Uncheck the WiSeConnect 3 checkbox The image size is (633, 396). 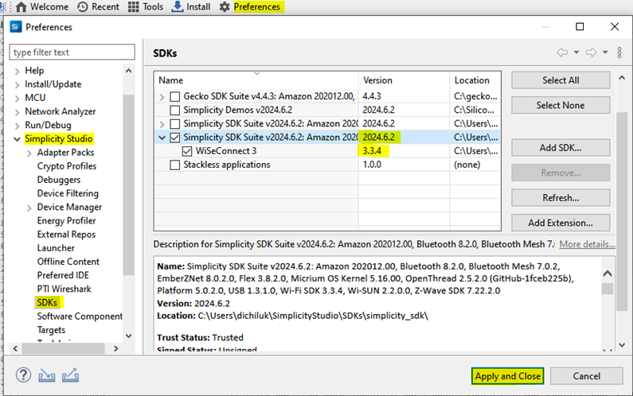point(187,151)
